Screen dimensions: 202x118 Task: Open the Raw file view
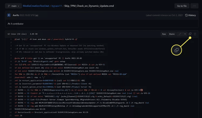164,34
